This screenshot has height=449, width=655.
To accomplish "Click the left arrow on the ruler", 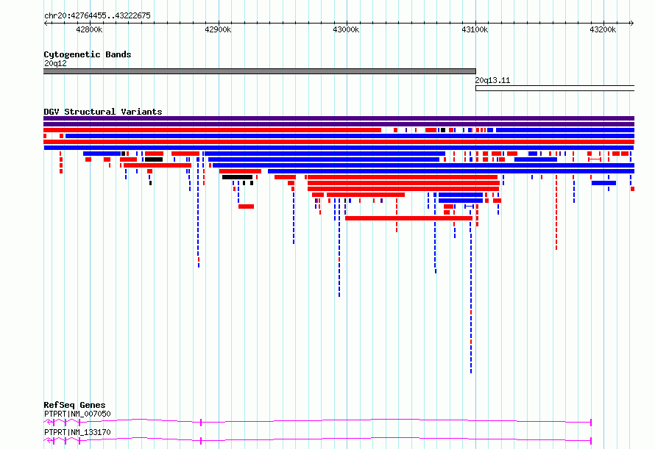I will coord(46,23).
